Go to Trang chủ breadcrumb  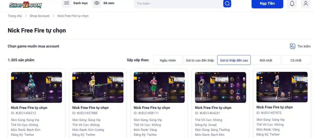pyautogui.click(x=15, y=16)
